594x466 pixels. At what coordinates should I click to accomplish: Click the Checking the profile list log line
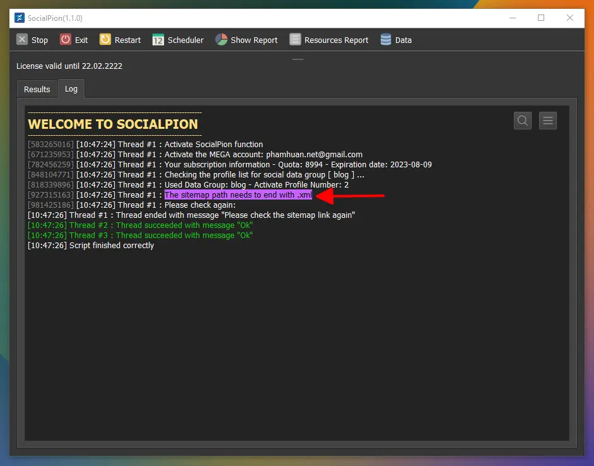(x=196, y=175)
